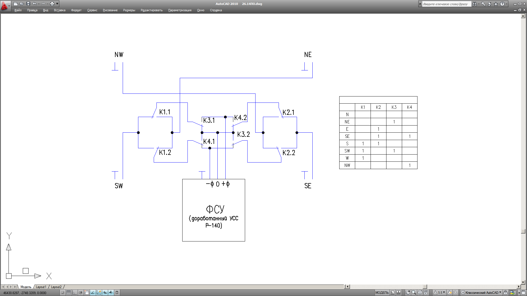
Task: Toggle Ortho mode in status bar
Action: click(x=75, y=292)
